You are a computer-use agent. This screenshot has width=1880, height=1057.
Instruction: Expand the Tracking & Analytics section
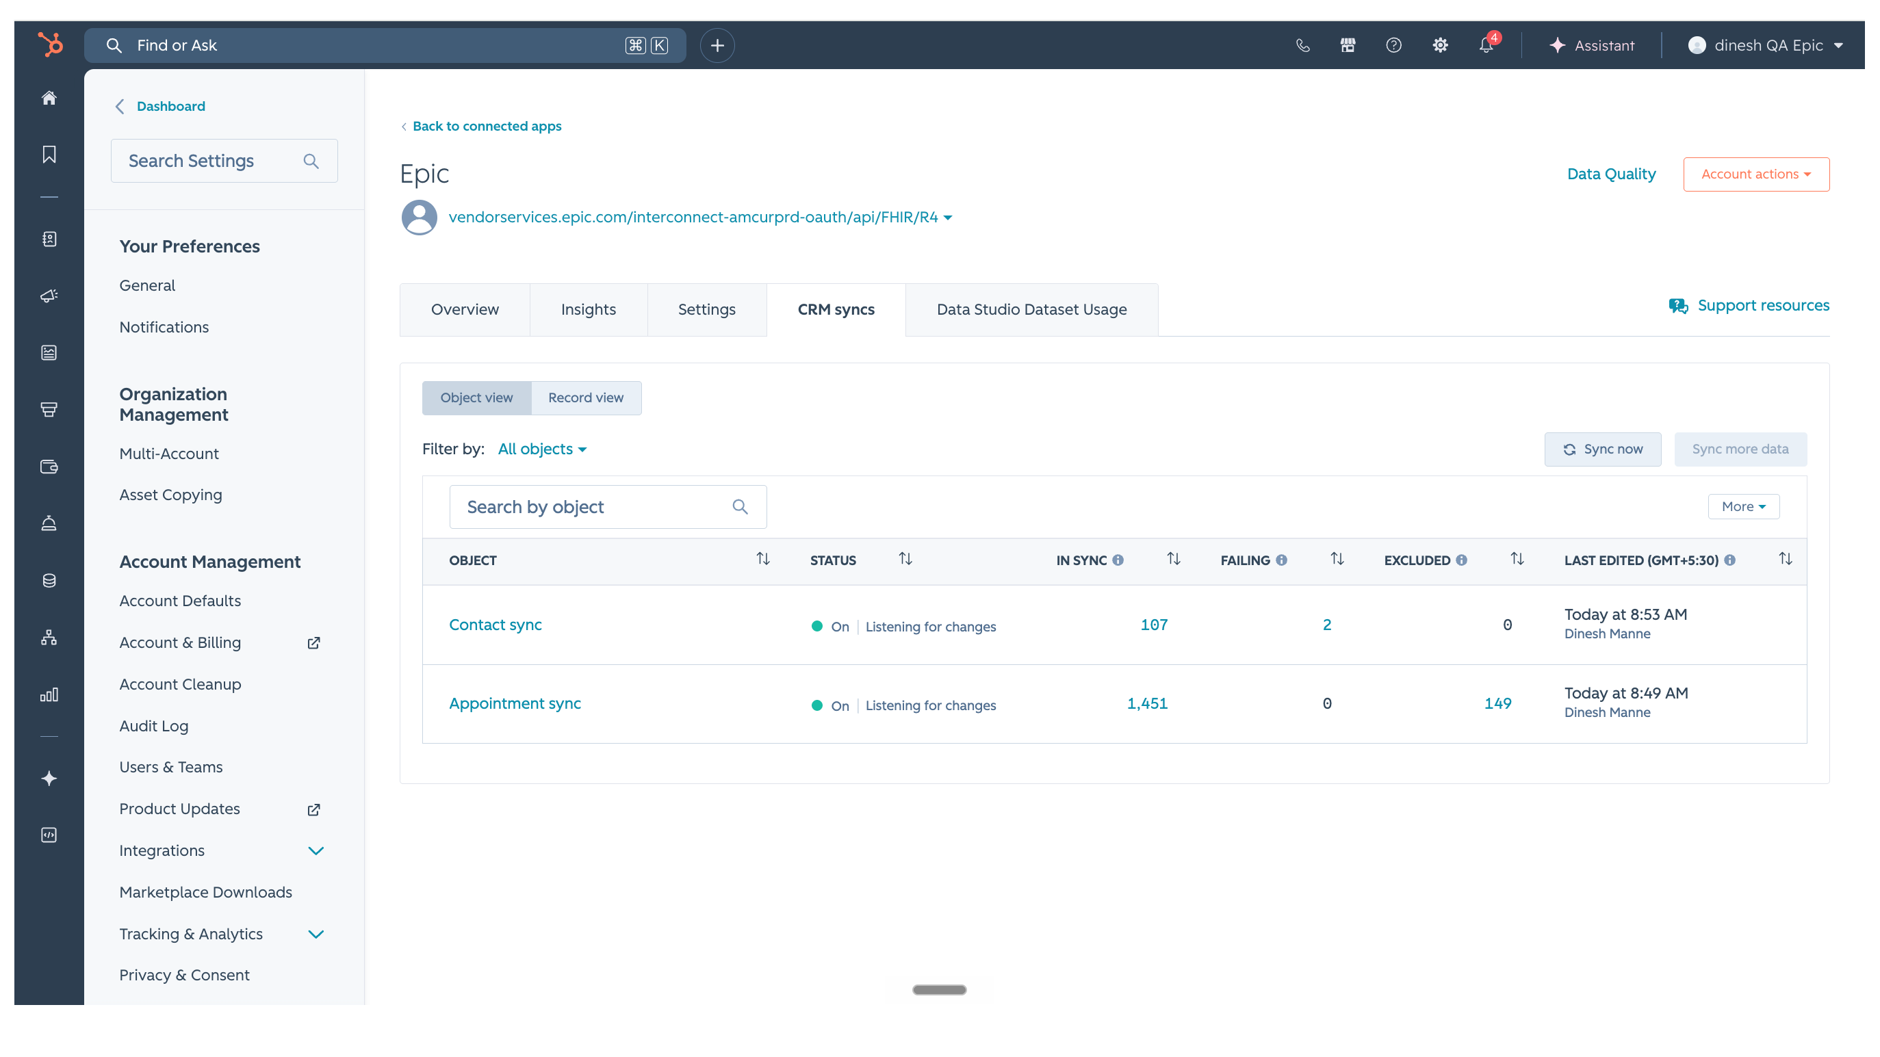coord(316,934)
